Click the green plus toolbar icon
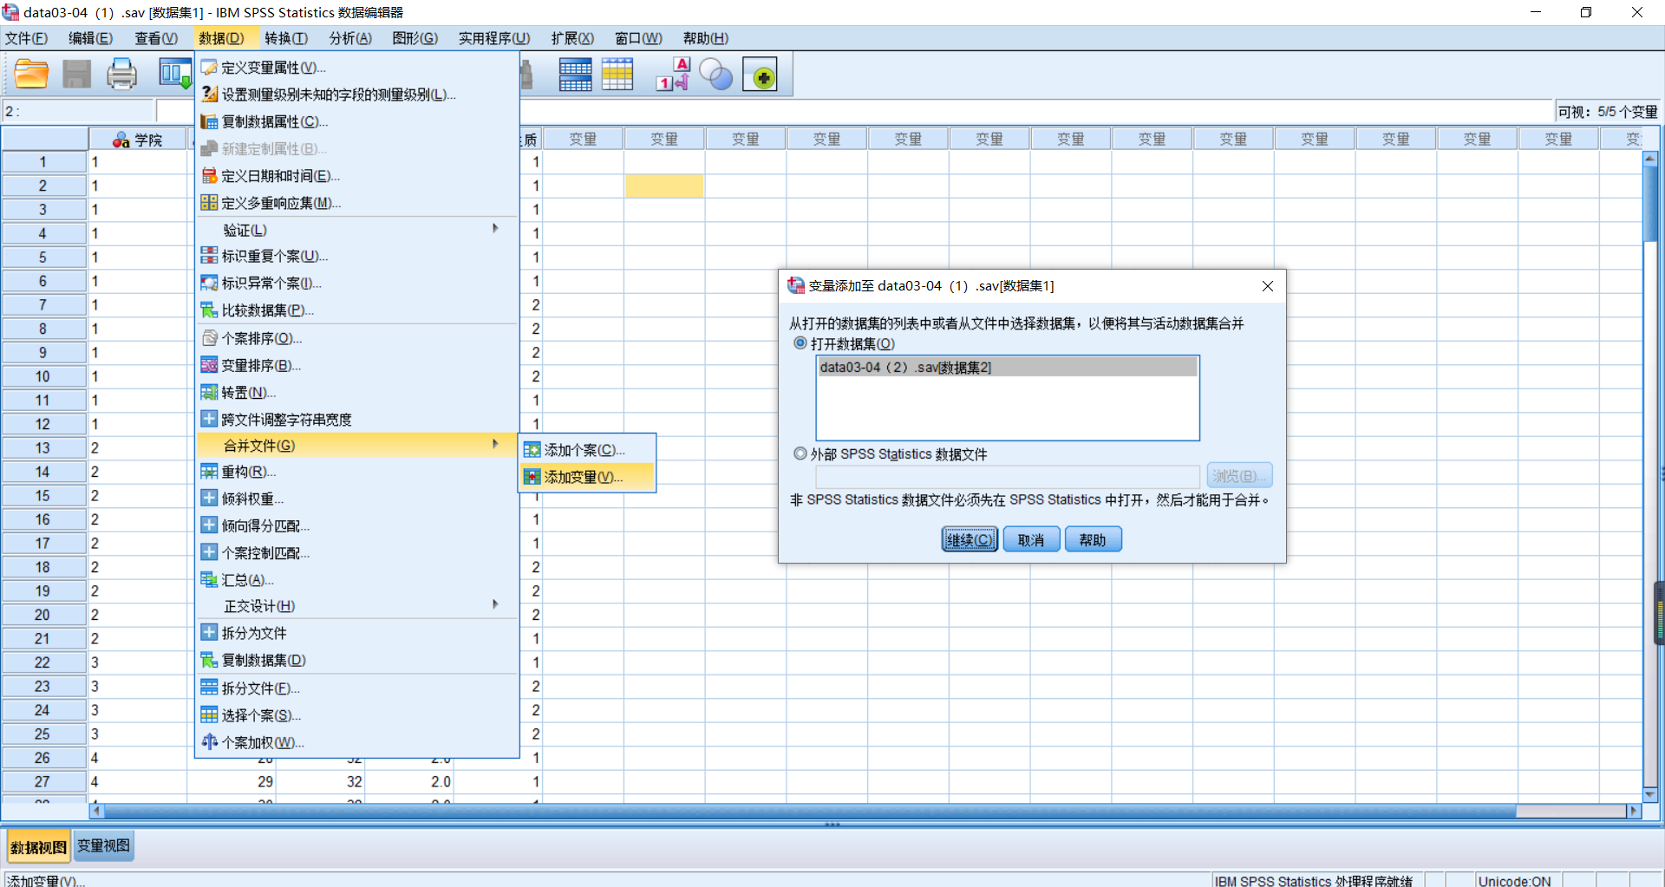The image size is (1665, 887). click(761, 75)
